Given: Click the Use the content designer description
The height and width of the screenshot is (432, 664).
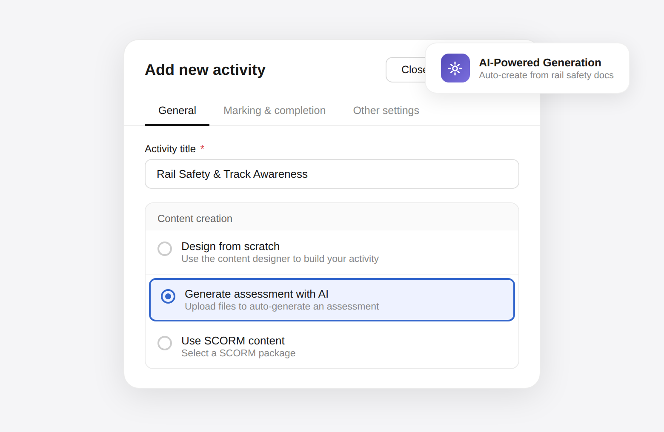Looking at the screenshot, I should (280, 259).
